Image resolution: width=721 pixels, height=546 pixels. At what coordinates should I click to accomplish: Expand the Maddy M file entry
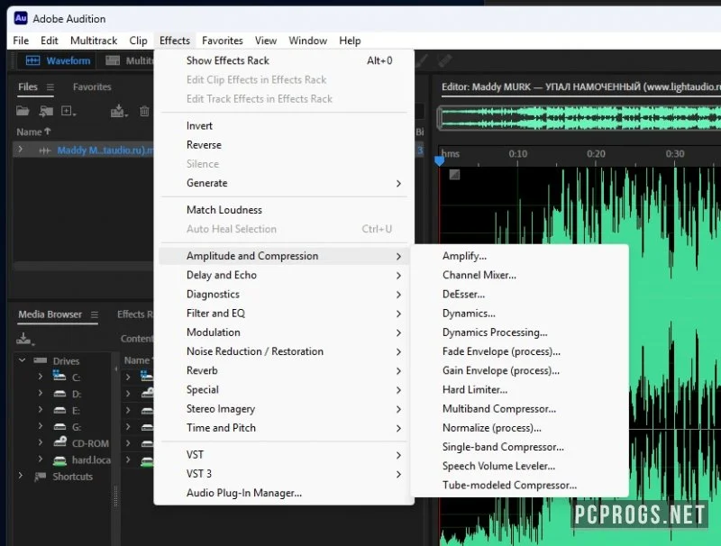[x=20, y=150]
